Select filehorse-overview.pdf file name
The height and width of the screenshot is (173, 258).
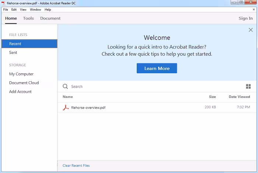(88, 107)
